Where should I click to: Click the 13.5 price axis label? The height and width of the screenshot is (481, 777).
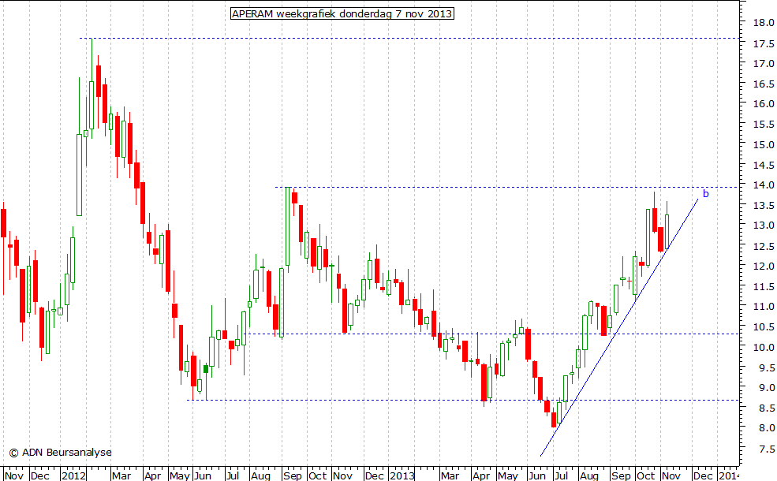click(764, 205)
